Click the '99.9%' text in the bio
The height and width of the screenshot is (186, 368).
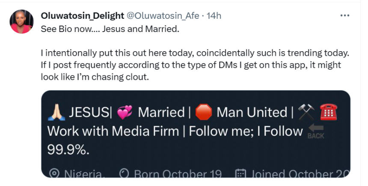pyautogui.click(x=71, y=149)
